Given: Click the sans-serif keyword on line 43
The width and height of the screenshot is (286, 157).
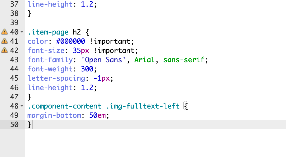Looking at the screenshot, I should coord(184,60).
